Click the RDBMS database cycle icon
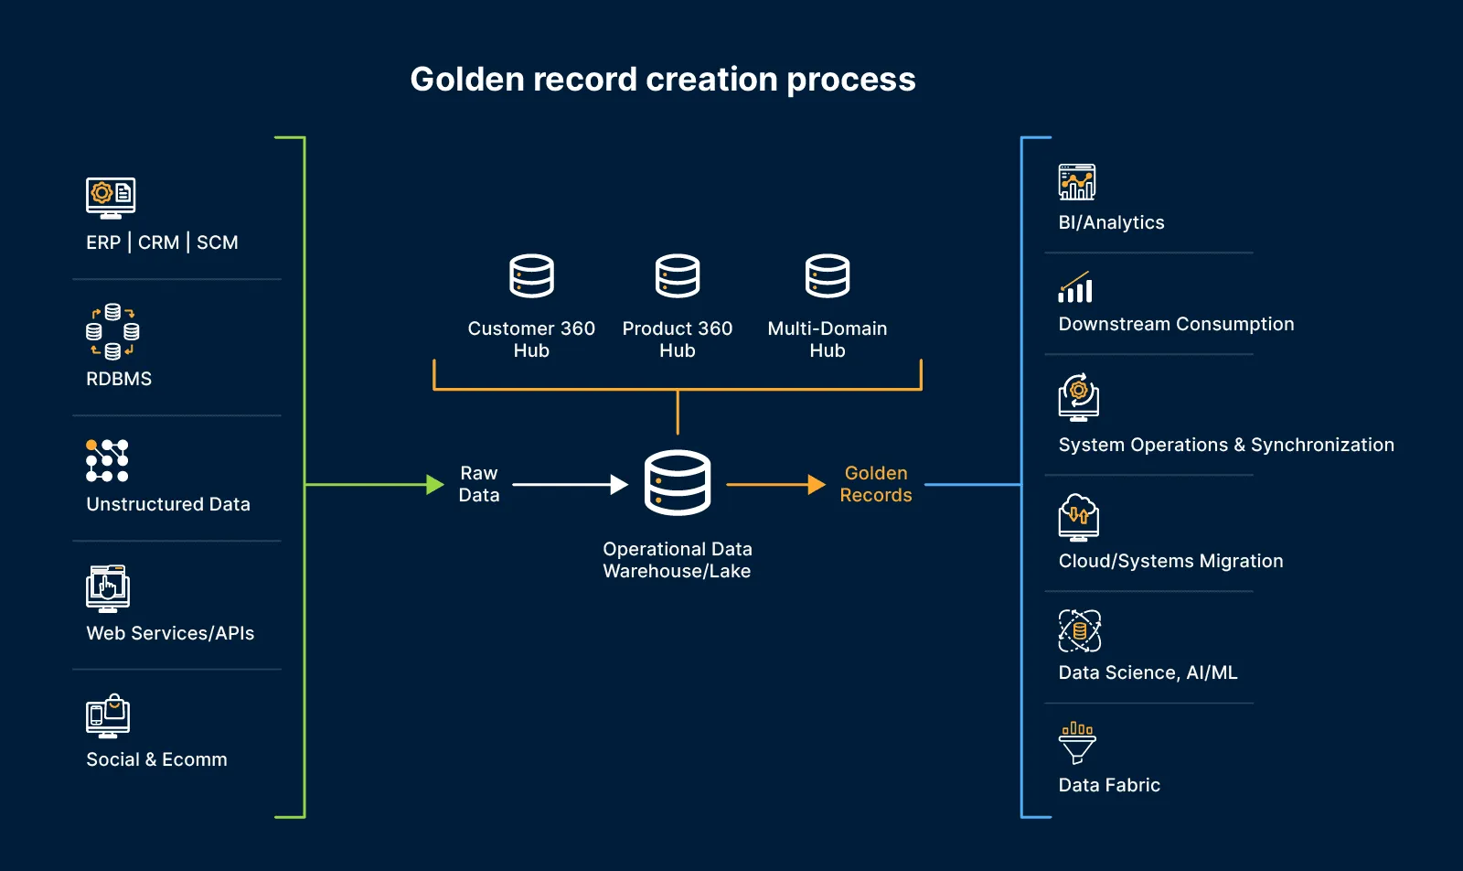This screenshot has width=1463, height=871. 112,331
